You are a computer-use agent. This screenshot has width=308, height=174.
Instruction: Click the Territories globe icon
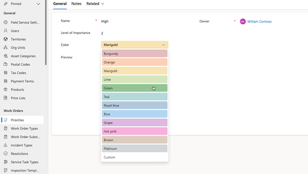click(6, 39)
